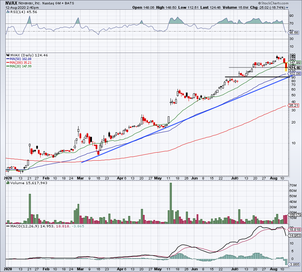
Task: Click the Volume 15.6M header value
Action: tap(235, 7)
